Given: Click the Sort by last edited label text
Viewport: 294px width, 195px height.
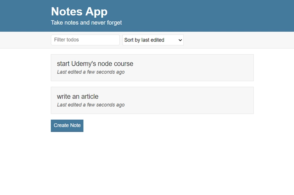Looking at the screenshot, I should coord(144,40).
